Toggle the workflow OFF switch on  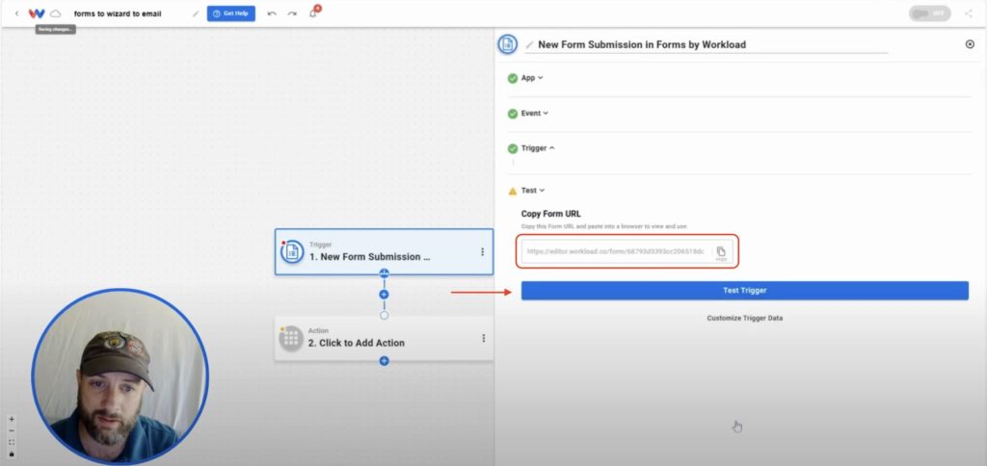[930, 13]
